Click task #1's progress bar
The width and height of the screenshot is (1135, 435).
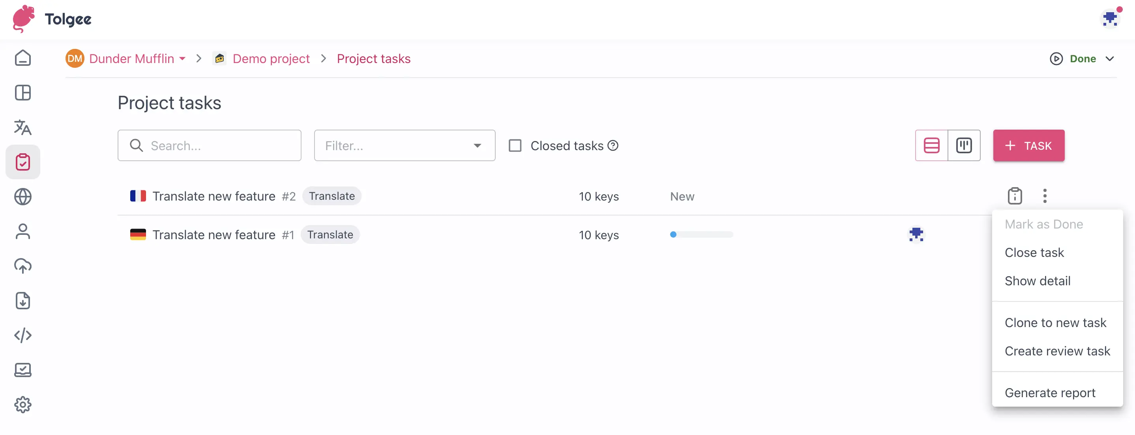pos(701,234)
